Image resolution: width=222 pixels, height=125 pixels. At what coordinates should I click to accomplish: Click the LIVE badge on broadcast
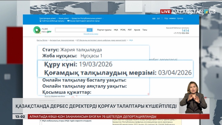(x=166, y=12)
